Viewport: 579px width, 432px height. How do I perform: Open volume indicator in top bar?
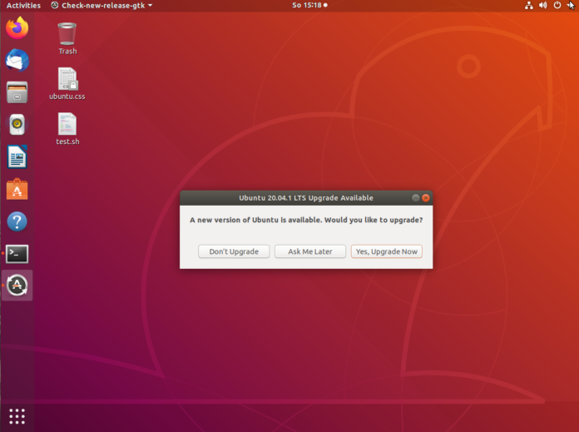pos(542,5)
